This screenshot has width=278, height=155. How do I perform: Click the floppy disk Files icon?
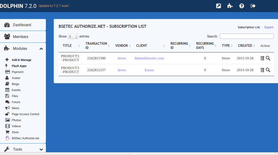[x=7, y=96]
